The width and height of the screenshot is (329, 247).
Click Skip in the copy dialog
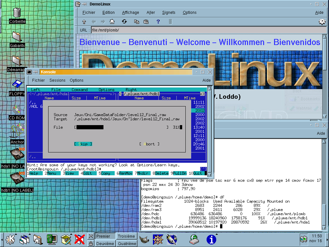[x=83, y=144]
